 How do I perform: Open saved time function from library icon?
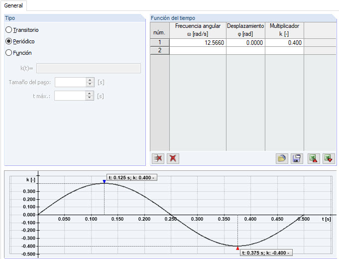pyautogui.click(x=282, y=158)
